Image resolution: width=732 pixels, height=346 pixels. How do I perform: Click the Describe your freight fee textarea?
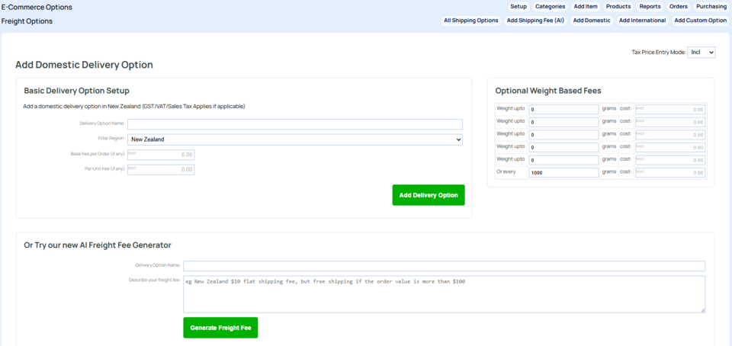pyautogui.click(x=444, y=293)
